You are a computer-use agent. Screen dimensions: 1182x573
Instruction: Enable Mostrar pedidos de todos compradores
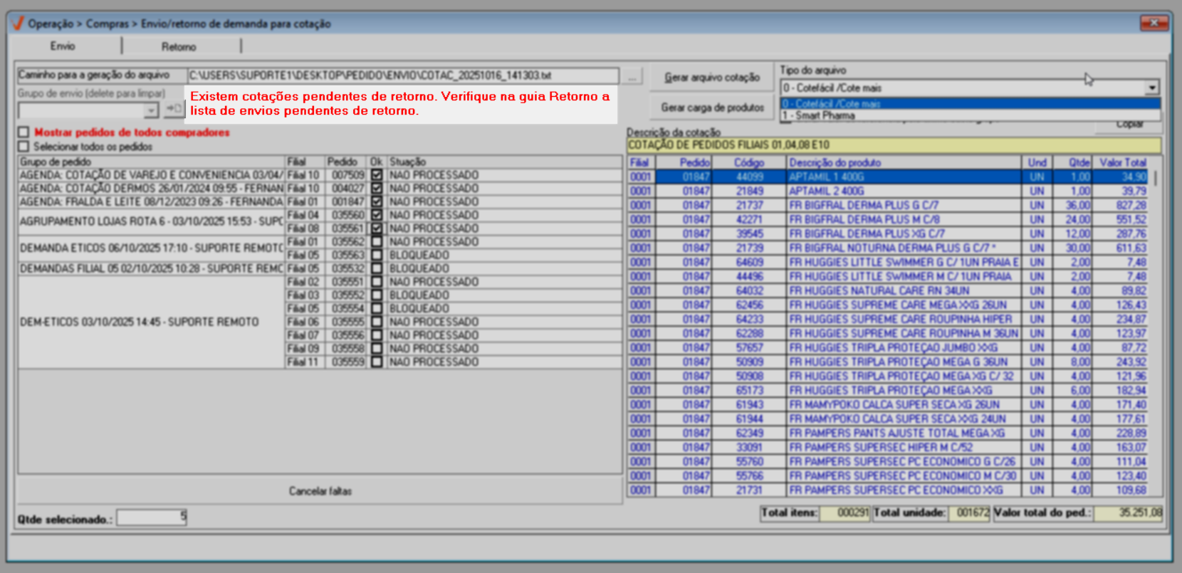pos(24,132)
